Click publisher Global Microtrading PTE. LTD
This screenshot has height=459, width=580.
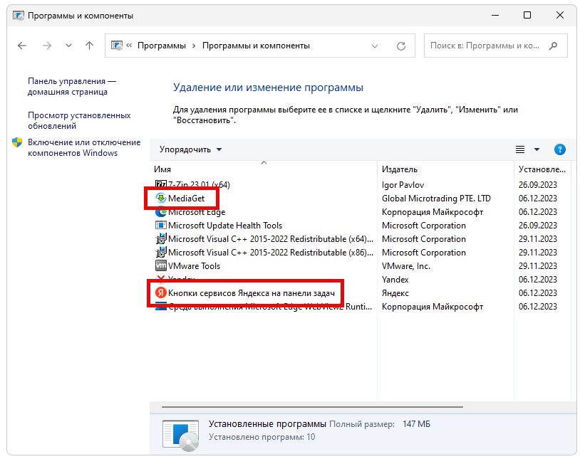[x=436, y=199]
